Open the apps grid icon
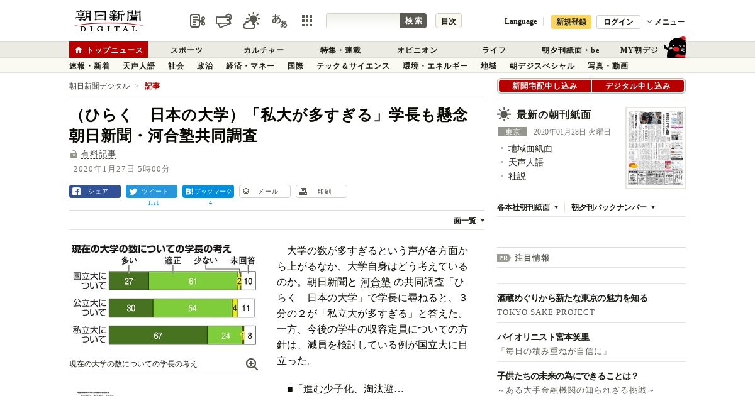Viewport: 755px width, 396px height. click(307, 21)
